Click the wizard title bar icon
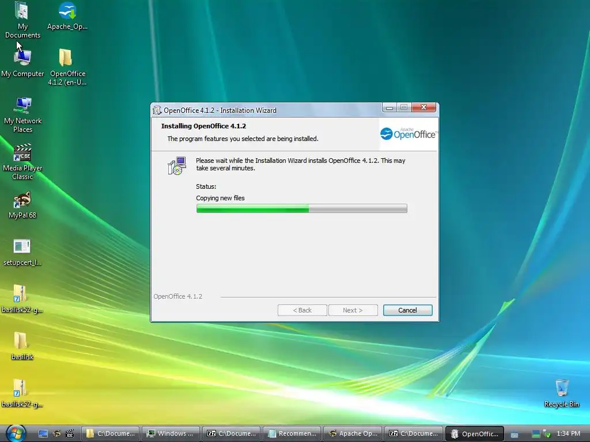Image resolution: width=590 pixels, height=442 pixels. click(x=157, y=110)
